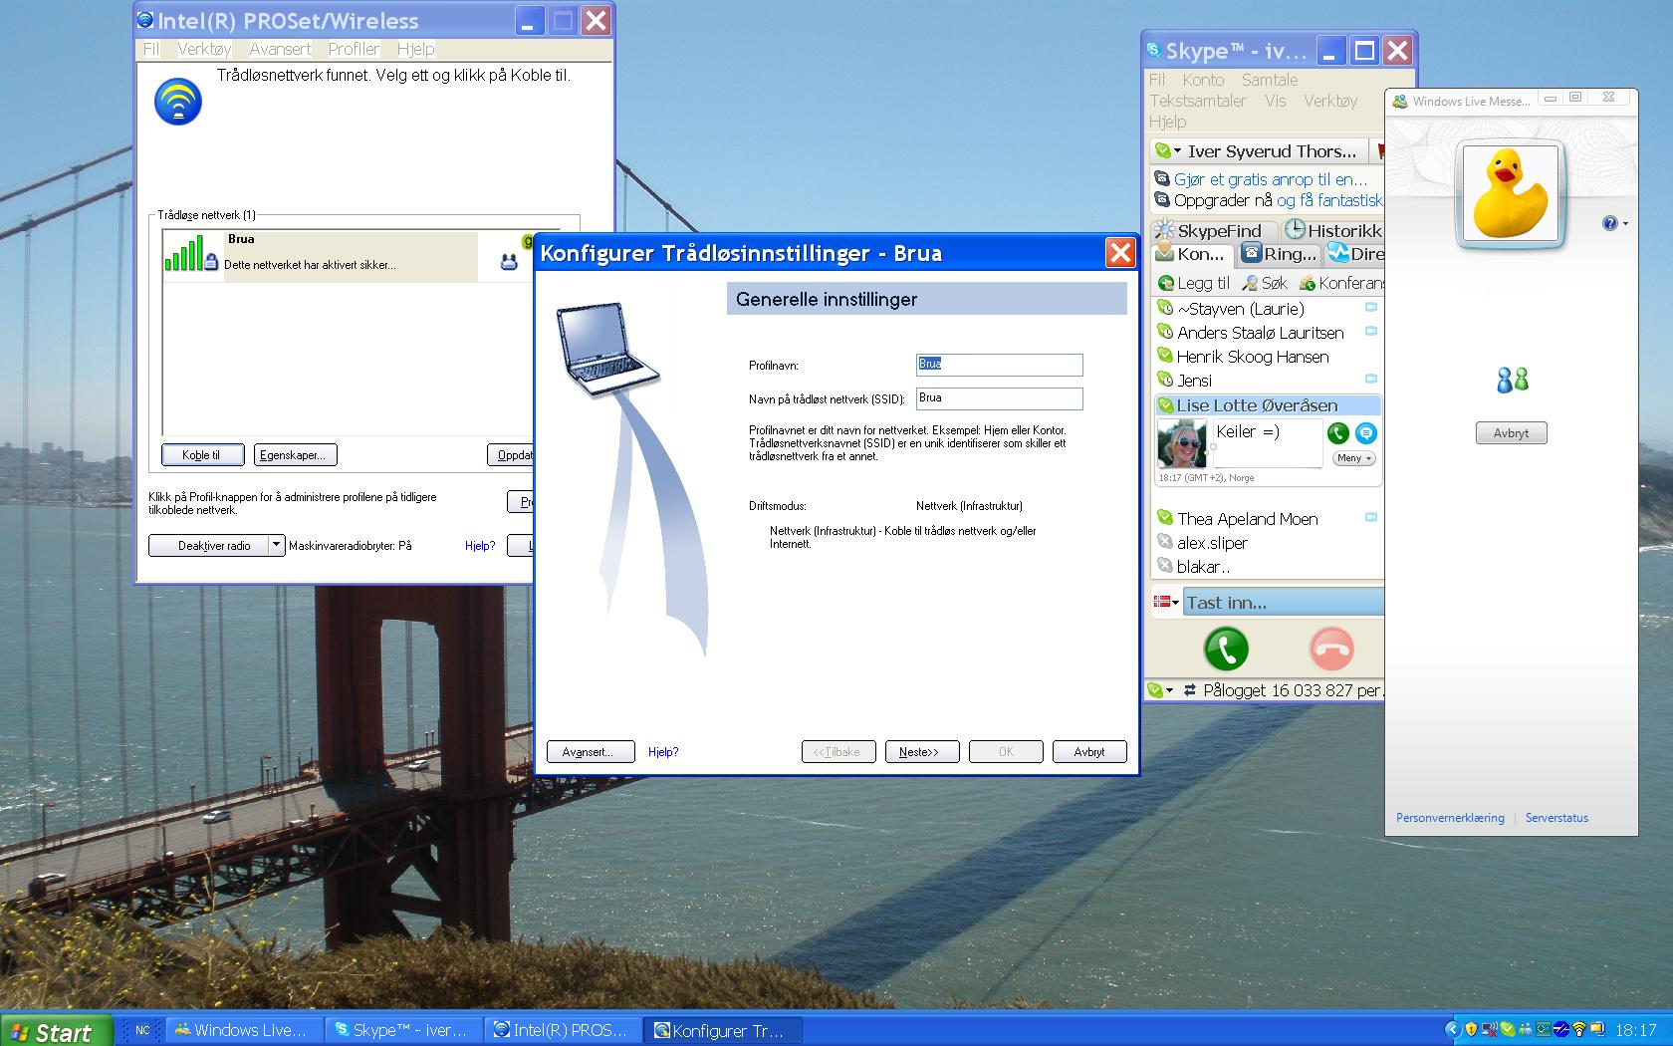Click Søk search contacts icon in Skype
Image resolution: width=1673 pixels, height=1046 pixels.
click(1249, 284)
